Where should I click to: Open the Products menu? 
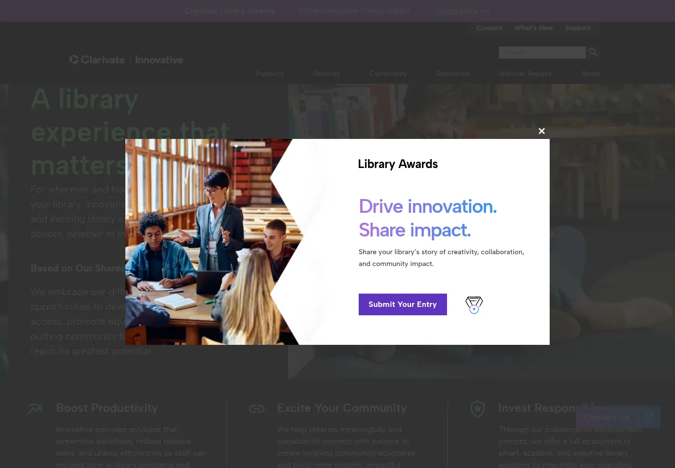point(269,73)
